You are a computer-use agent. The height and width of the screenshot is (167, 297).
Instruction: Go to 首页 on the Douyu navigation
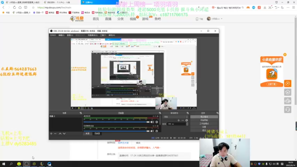pyautogui.click(x=96, y=19)
